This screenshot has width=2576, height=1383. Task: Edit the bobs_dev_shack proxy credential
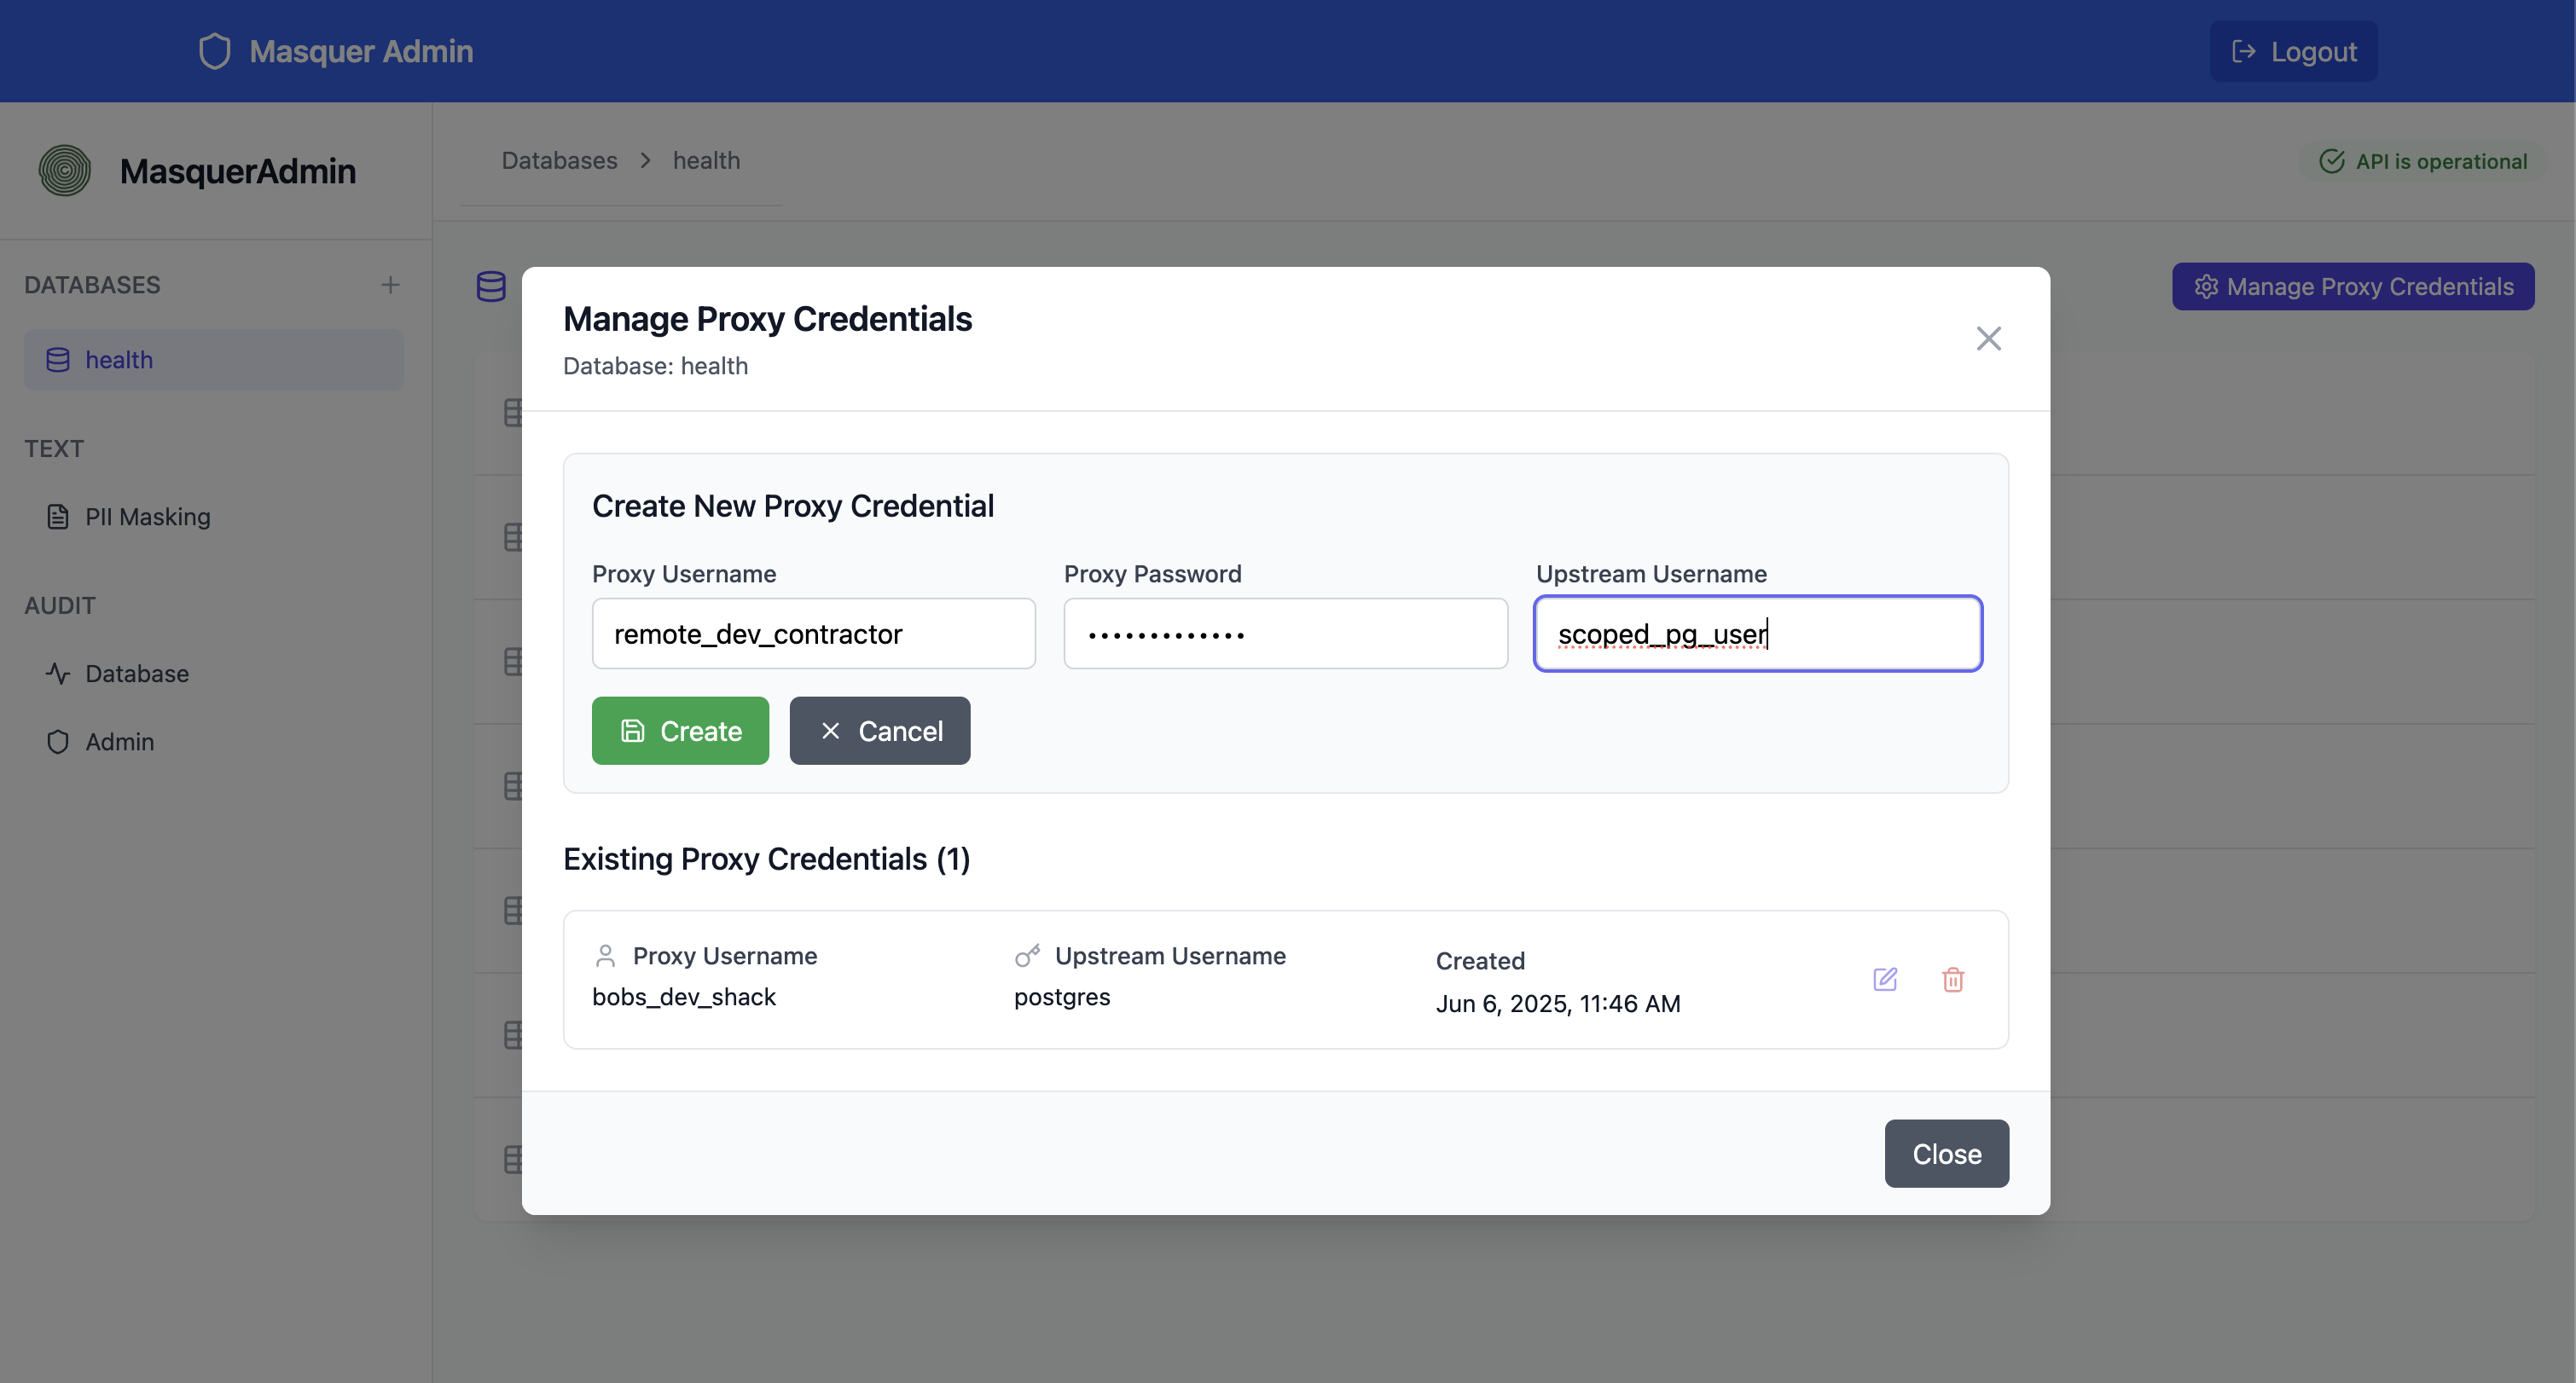(1885, 980)
